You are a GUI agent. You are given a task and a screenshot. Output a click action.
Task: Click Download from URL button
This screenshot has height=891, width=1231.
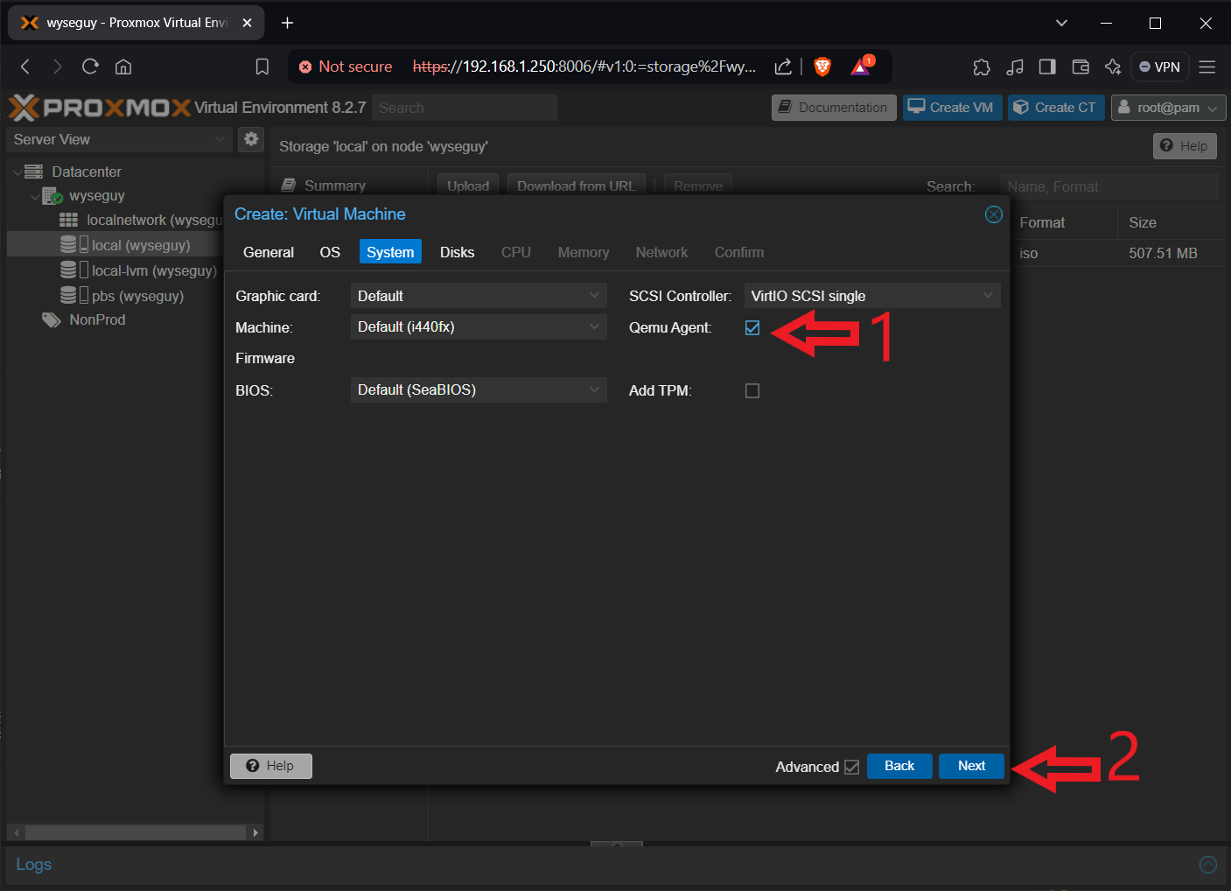tap(576, 186)
